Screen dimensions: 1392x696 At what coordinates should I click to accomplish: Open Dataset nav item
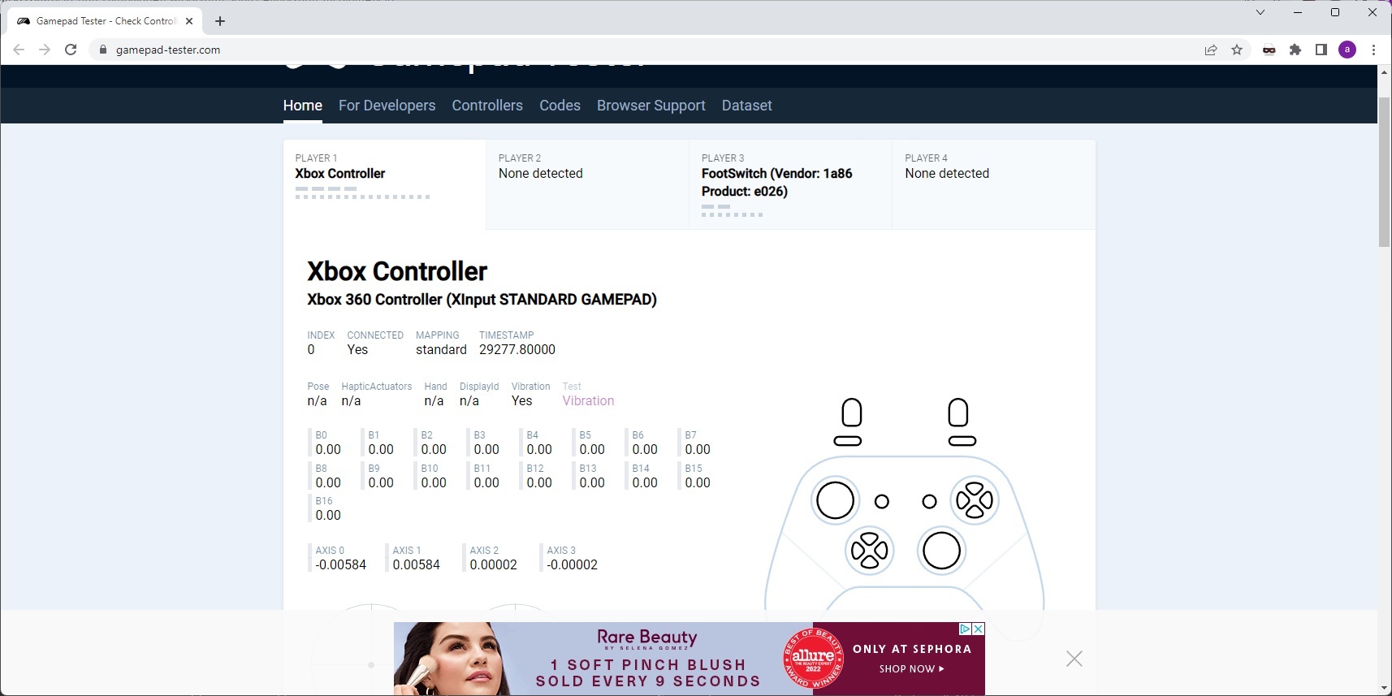747,106
